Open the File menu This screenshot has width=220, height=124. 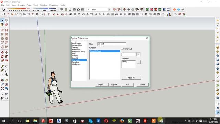coord(2,6)
